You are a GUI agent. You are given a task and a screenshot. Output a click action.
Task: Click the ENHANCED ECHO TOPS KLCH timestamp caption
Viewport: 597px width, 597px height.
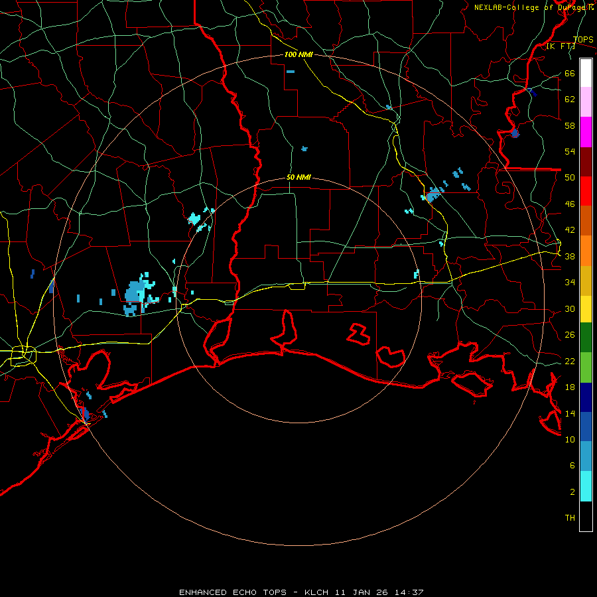pyautogui.click(x=301, y=592)
